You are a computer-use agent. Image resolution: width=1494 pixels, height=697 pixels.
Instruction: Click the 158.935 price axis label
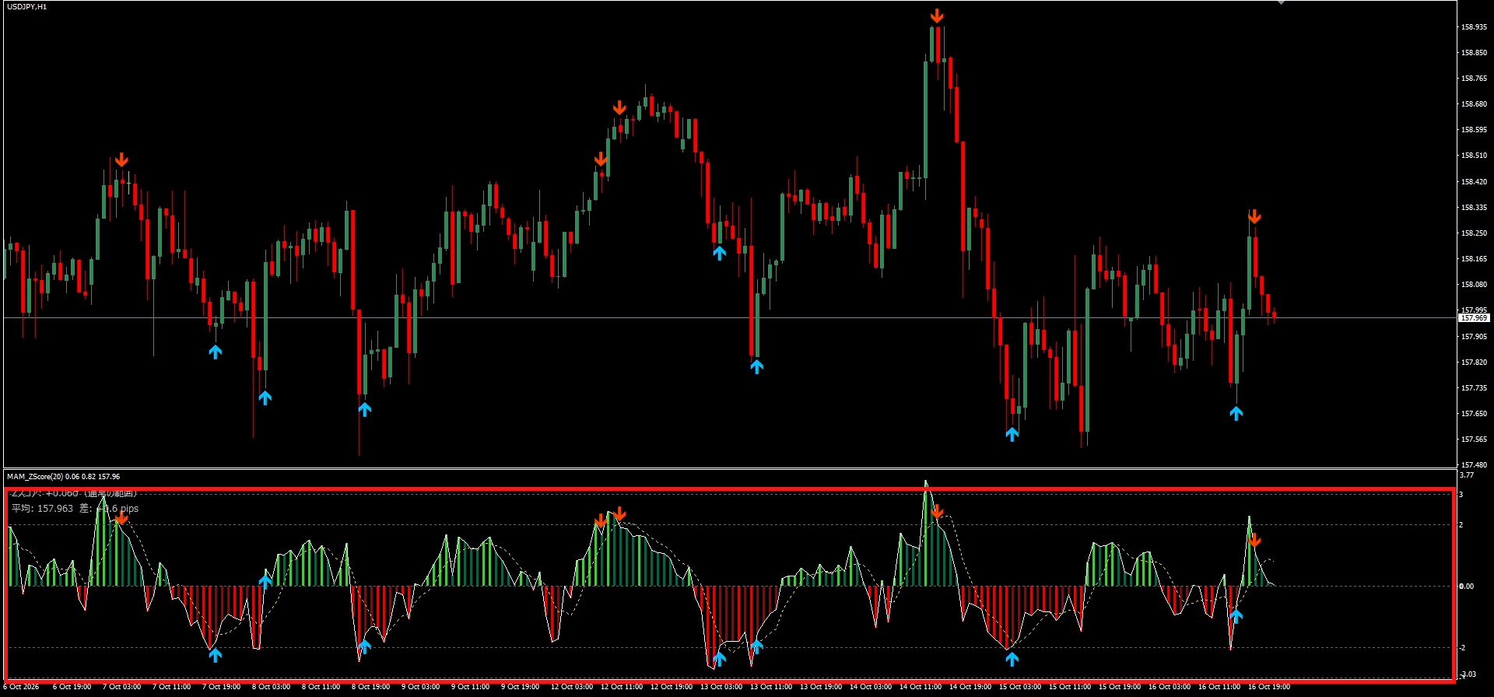(x=1475, y=26)
